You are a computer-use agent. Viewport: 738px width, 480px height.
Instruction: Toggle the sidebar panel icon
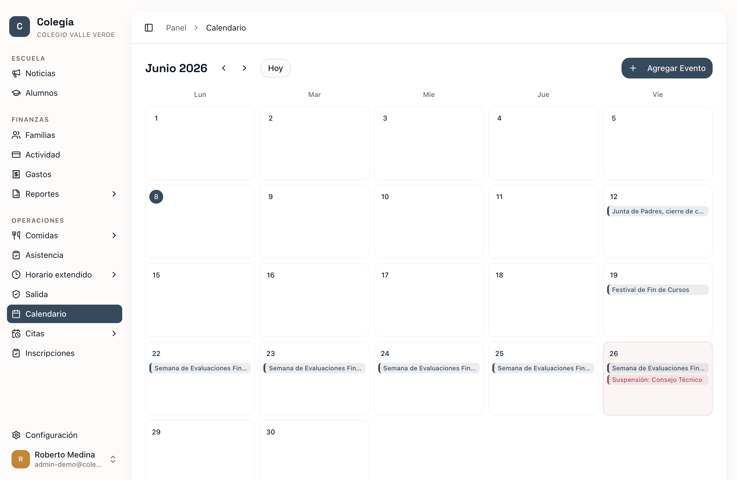pos(149,28)
